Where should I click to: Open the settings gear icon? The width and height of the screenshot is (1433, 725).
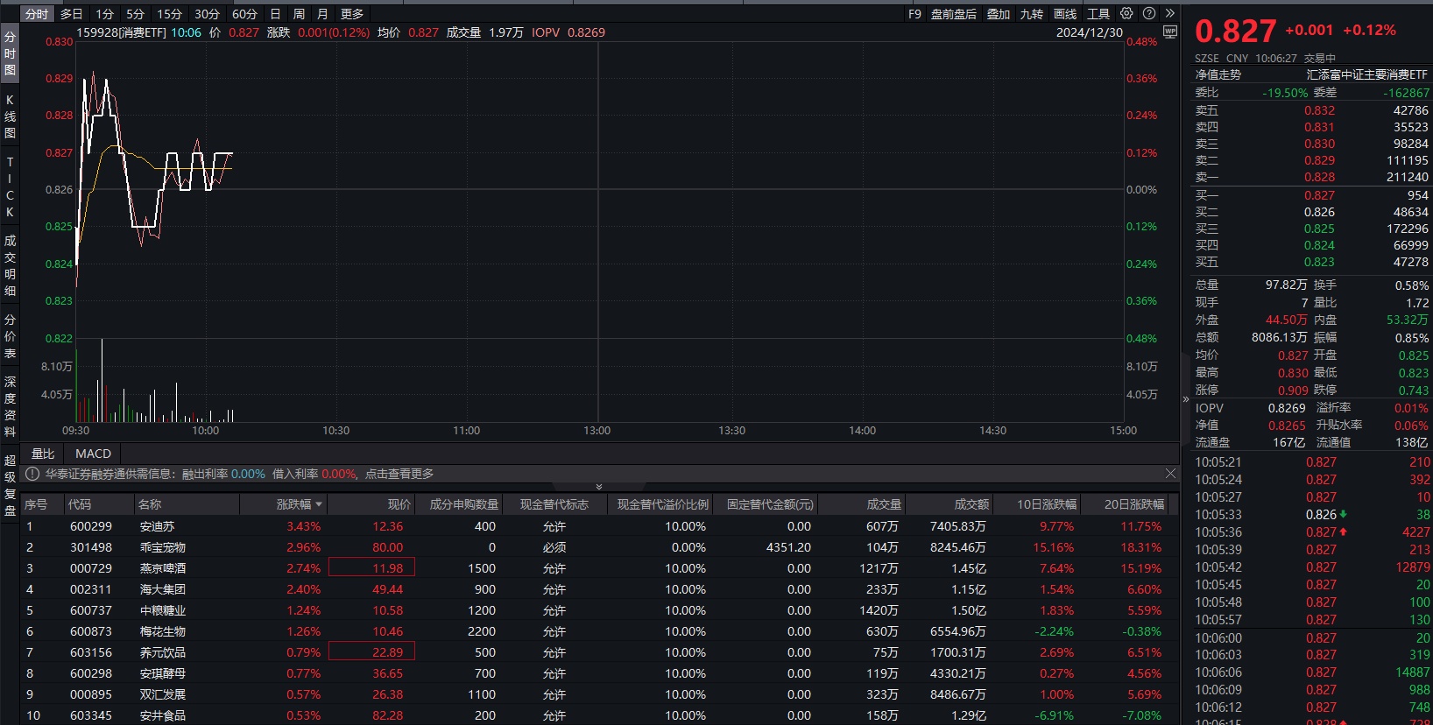tap(1126, 13)
